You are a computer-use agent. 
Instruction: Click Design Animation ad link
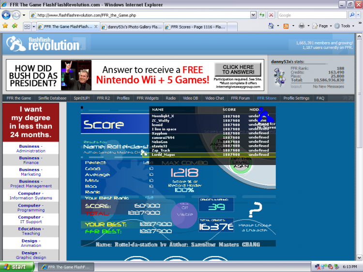point(31,243)
